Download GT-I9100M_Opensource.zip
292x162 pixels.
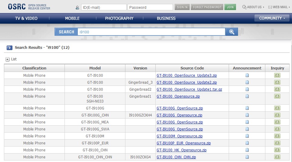coord(180,136)
